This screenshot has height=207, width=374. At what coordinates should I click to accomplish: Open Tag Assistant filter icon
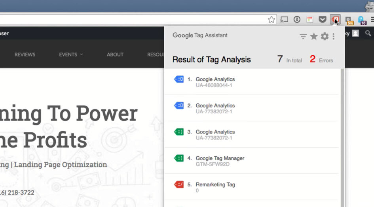303,36
